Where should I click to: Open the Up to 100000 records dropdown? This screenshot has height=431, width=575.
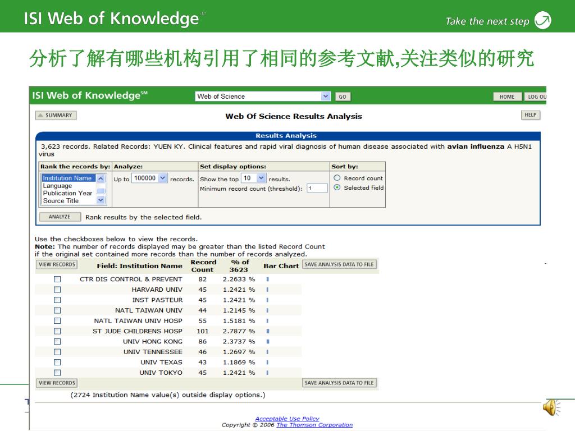(163, 178)
